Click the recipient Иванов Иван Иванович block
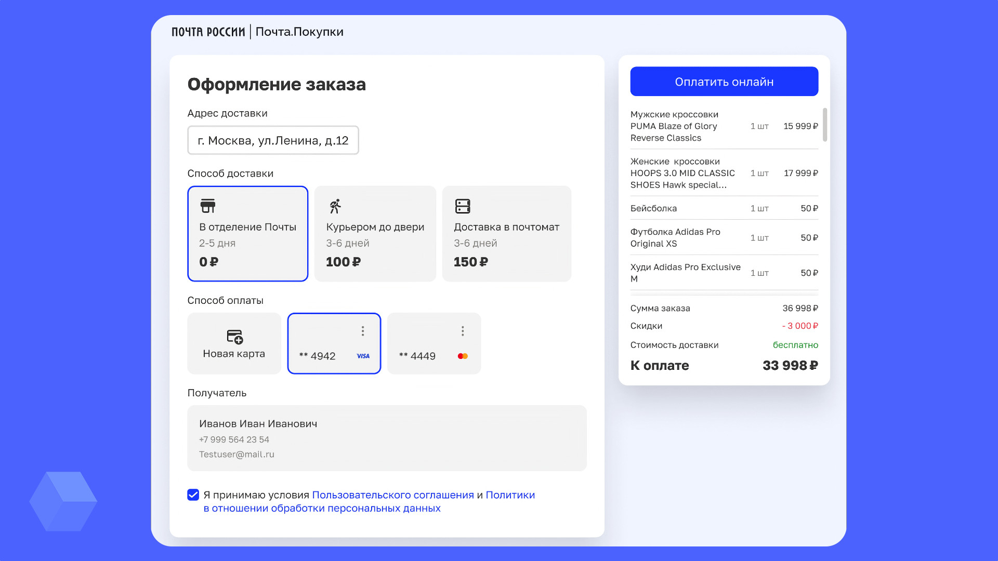 (387, 438)
